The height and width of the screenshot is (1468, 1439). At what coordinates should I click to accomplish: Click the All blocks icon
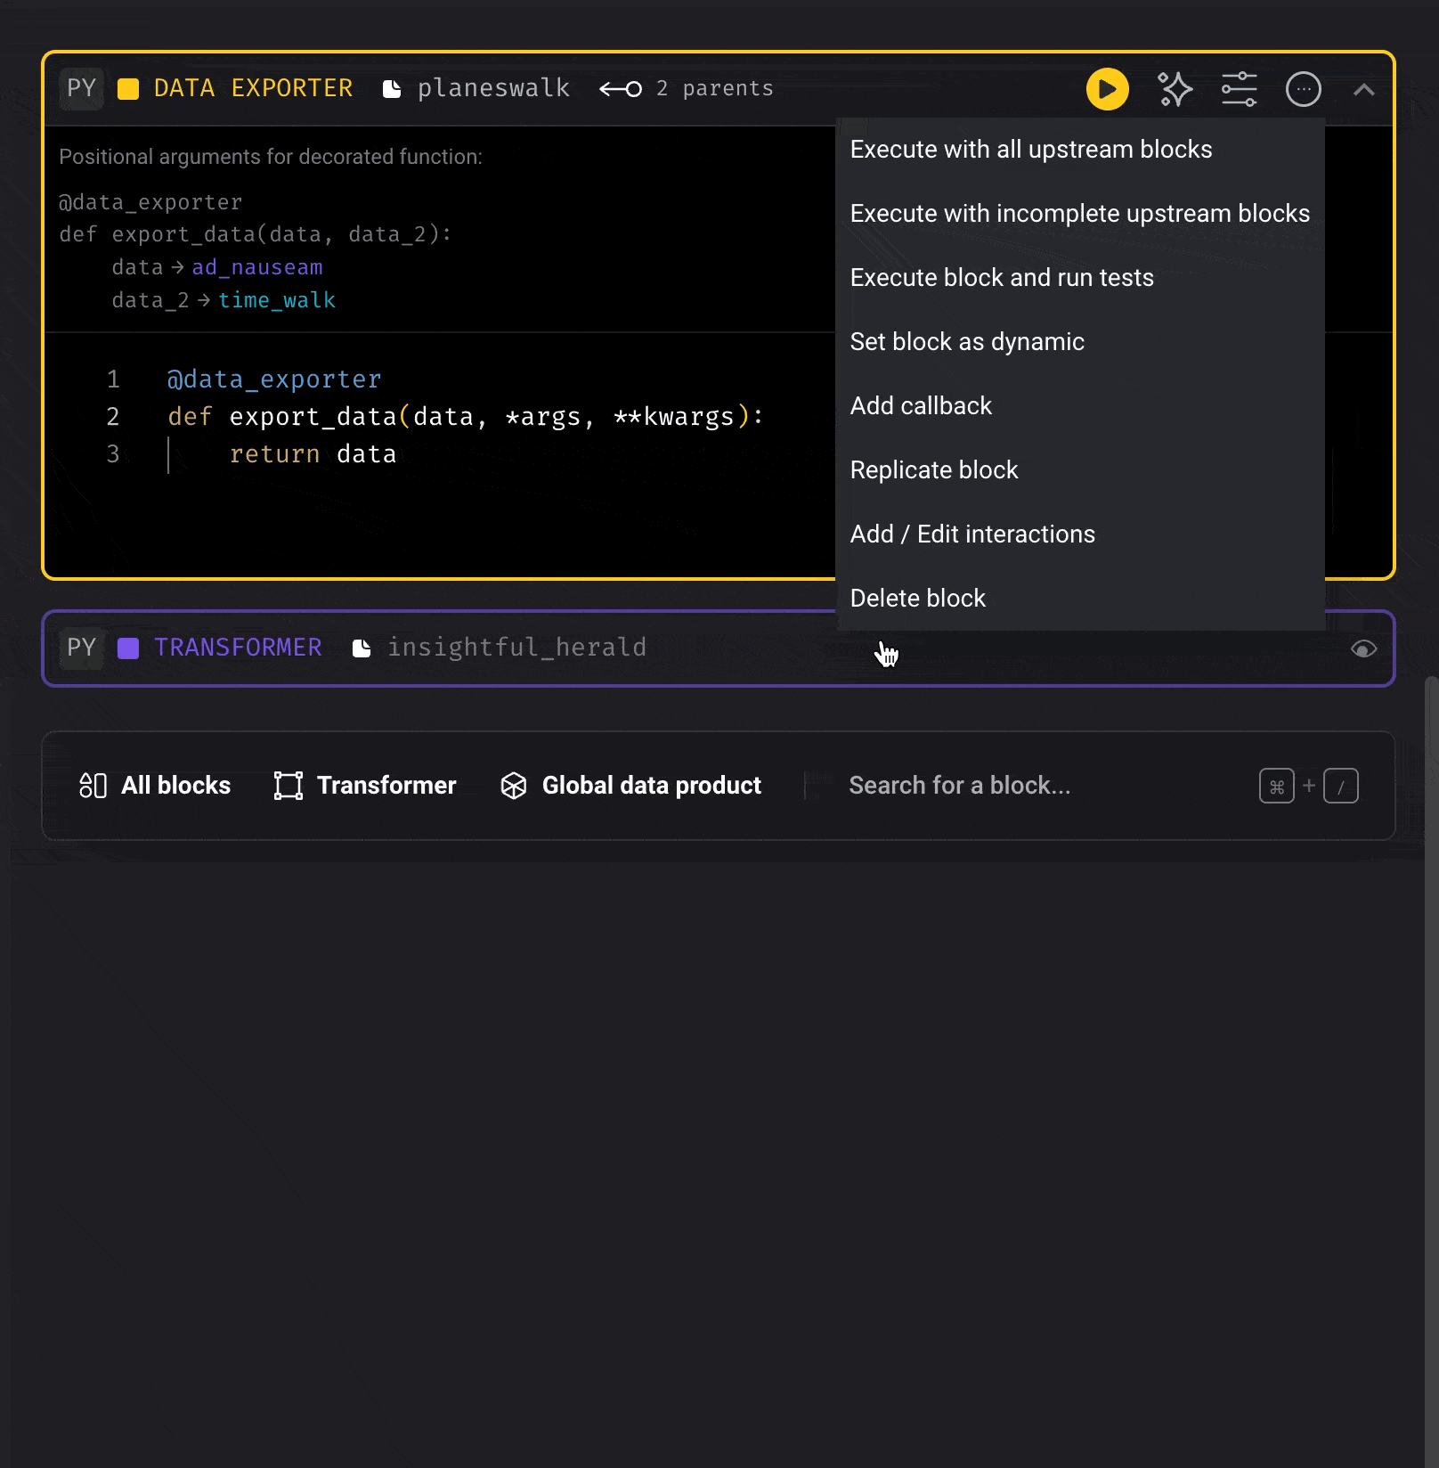pyautogui.click(x=93, y=786)
